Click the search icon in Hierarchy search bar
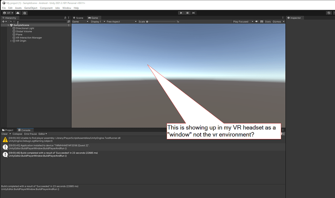This screenshot has width=335, height=198. pos(11,21)
